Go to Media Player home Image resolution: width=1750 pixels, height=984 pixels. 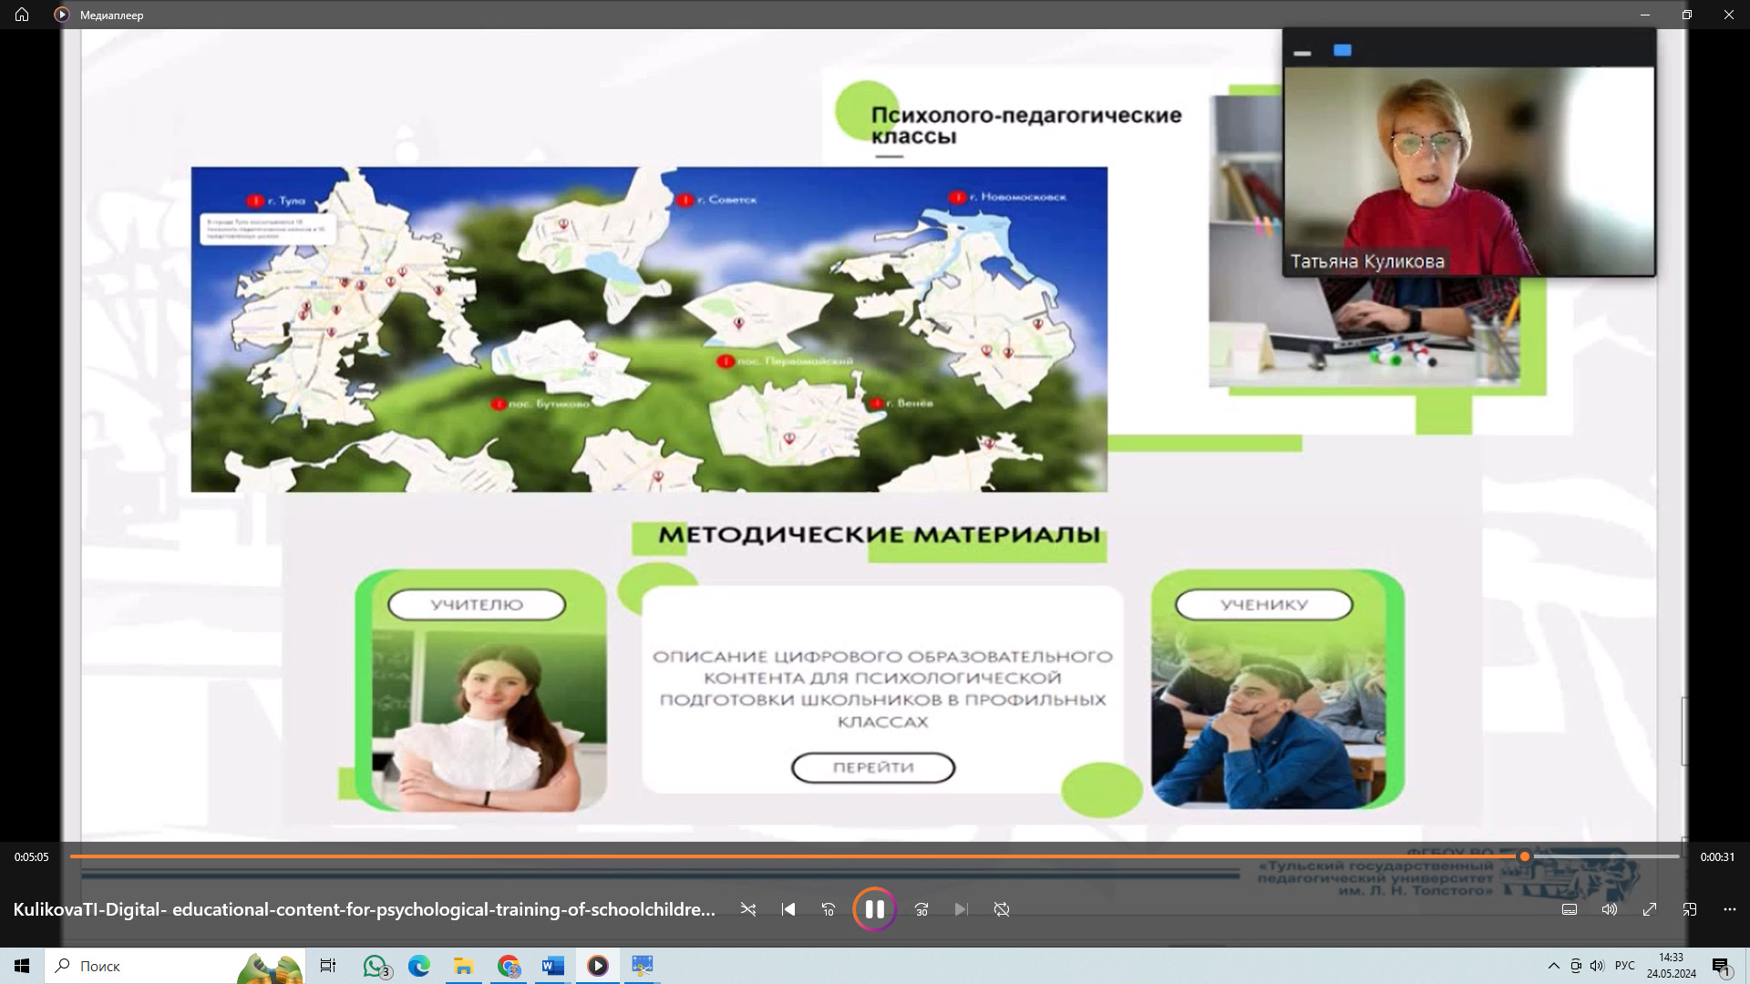point(22,15)
